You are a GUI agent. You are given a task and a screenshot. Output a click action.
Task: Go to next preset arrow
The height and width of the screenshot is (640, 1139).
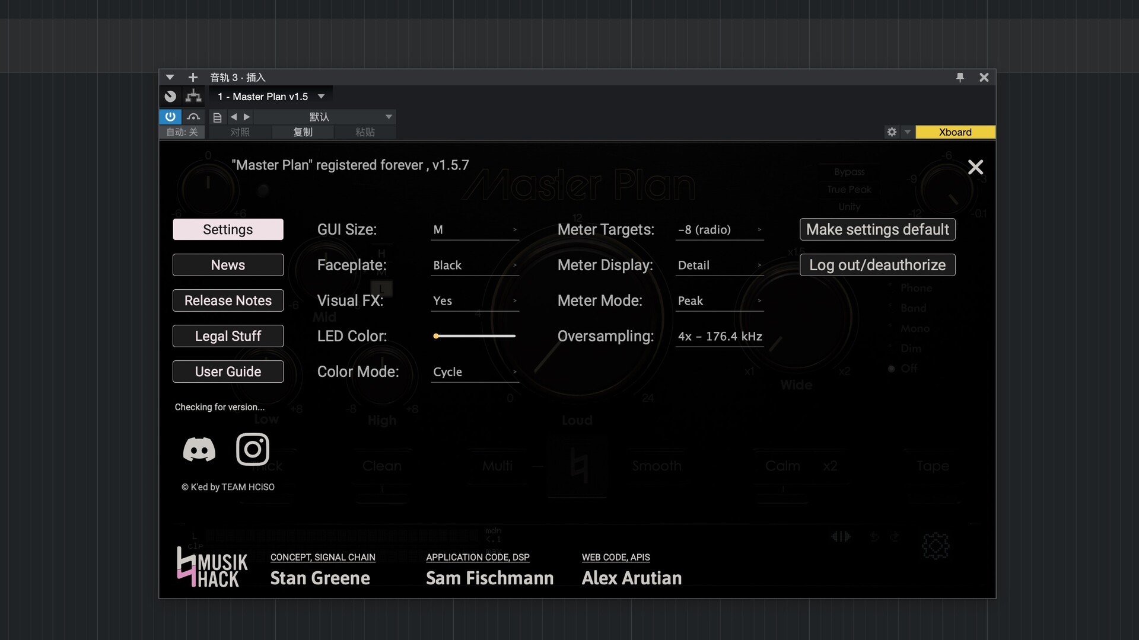pyautogui.click(x=247, y=117)
